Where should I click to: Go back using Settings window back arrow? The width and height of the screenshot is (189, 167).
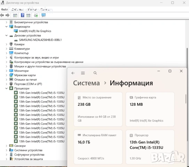[73, 73]
